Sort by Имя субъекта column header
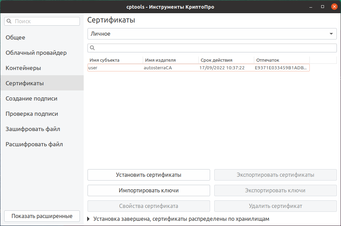This screenshot has width=341, height=226. point(115,60)
